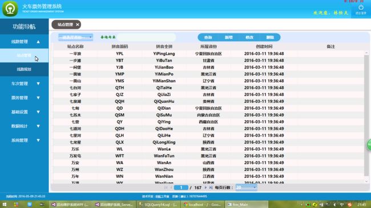Click the taskbar clock
This screenshot has height=208, width=371.
tap(361, 205)
